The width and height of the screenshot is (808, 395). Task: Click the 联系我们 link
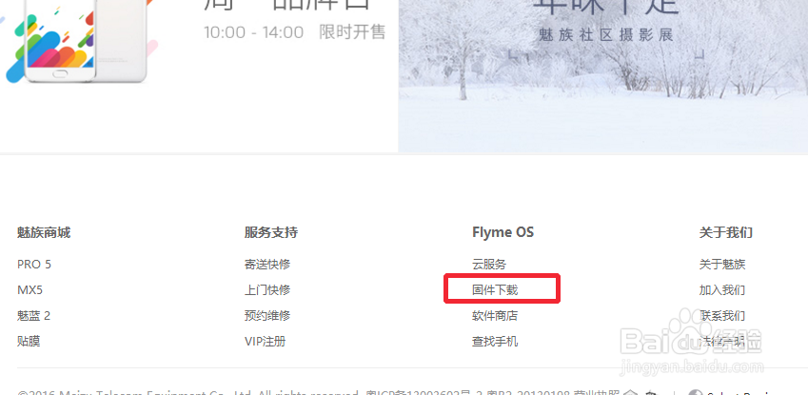click(x=722, y=316)
